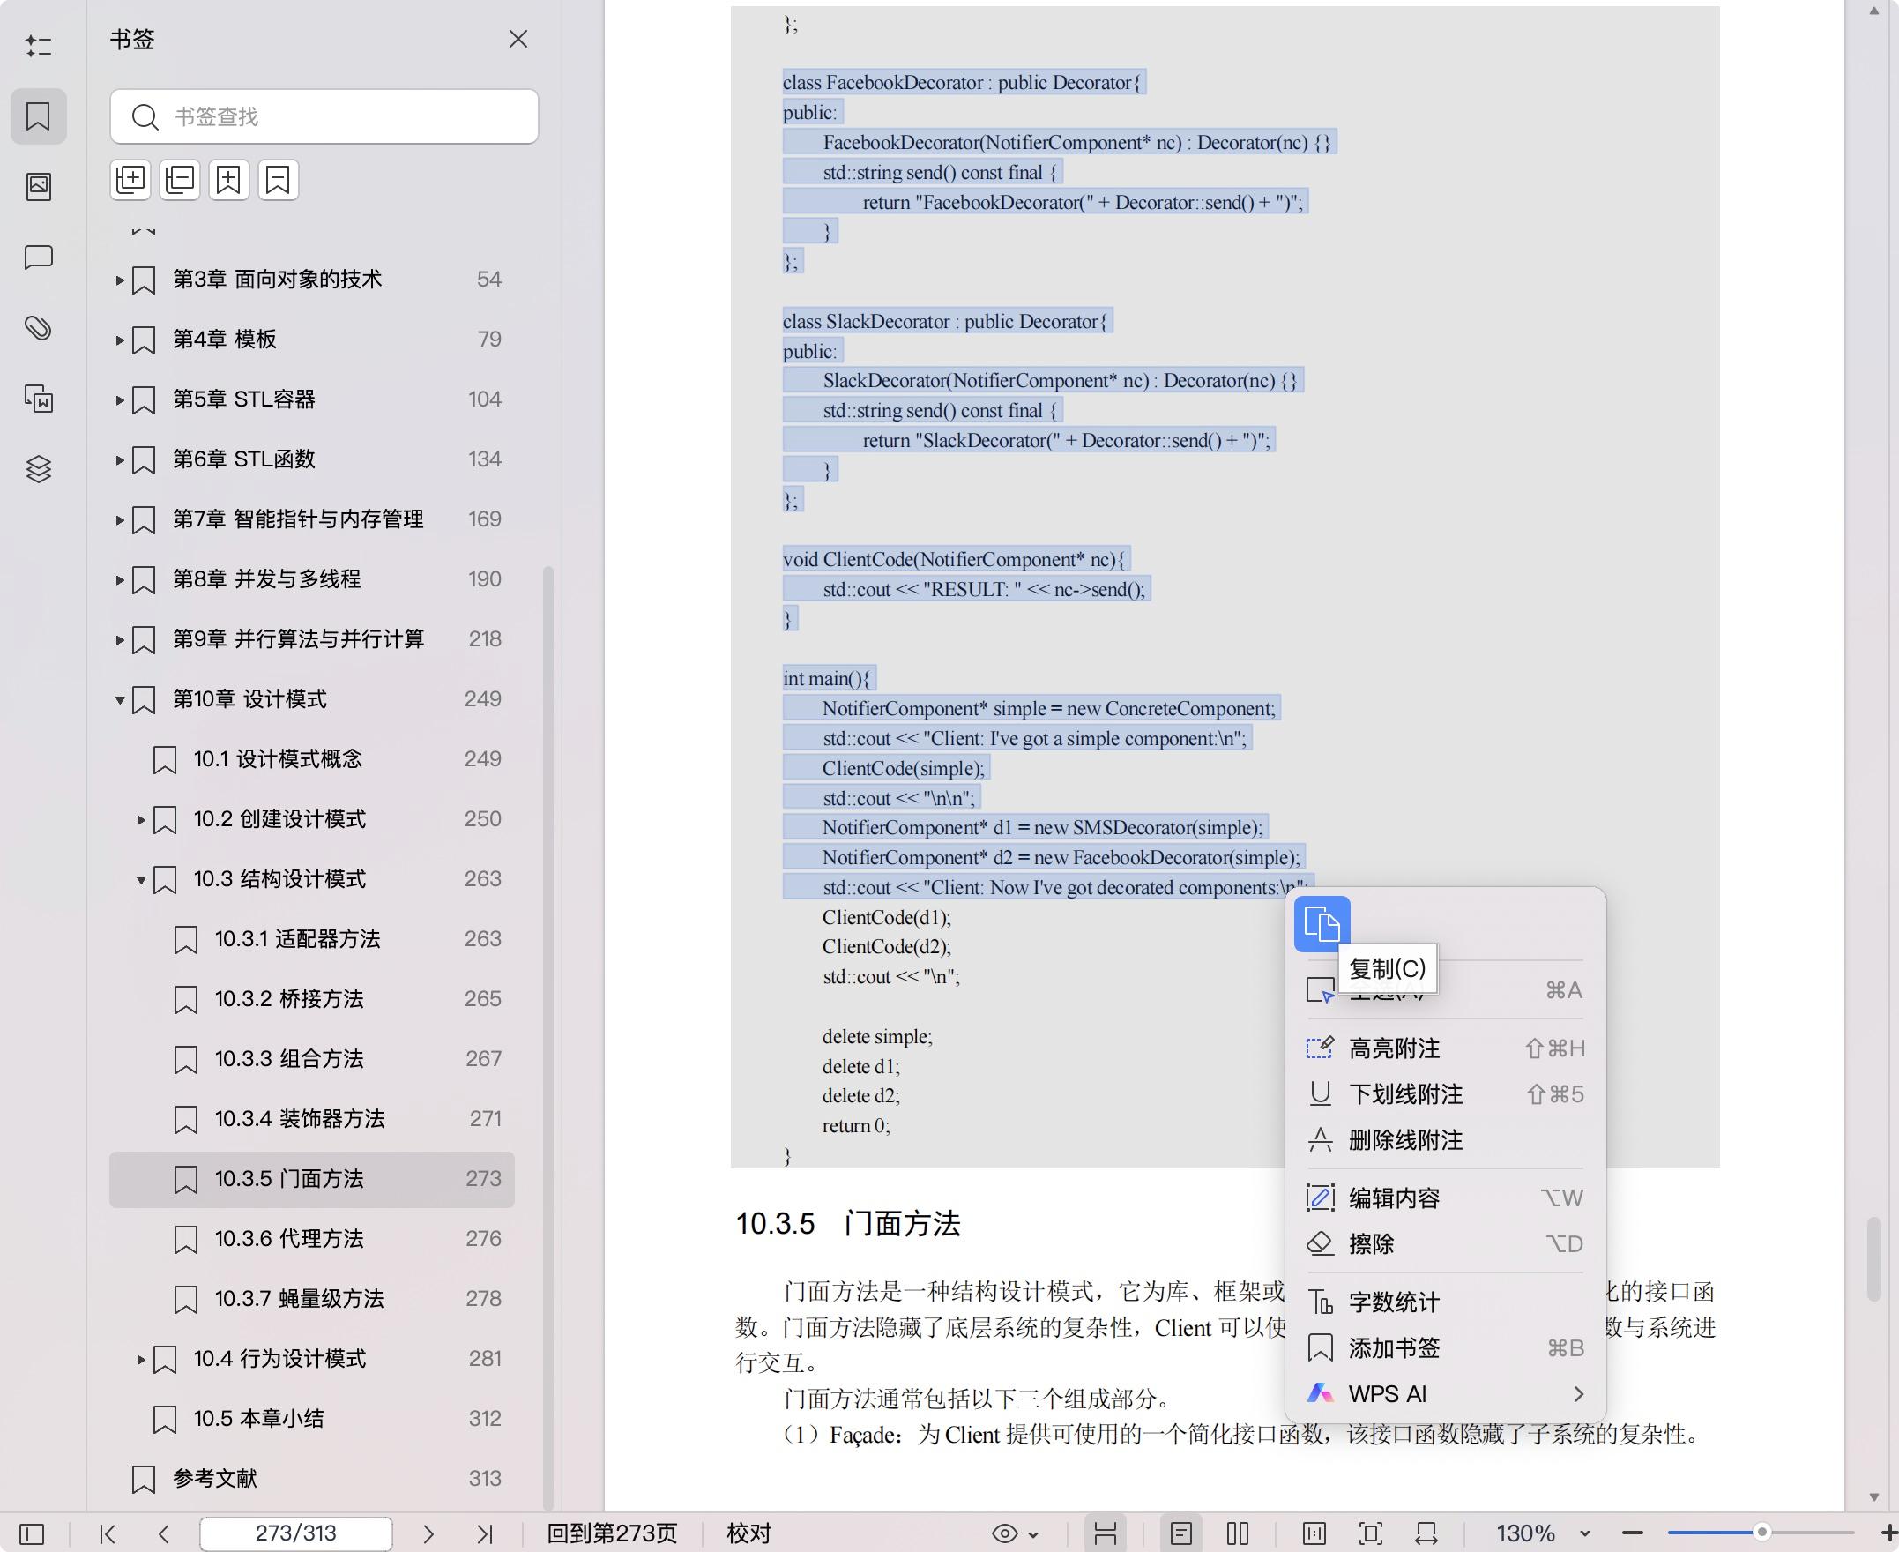The width and height of the screenshot is (1899, 1552).
Task: Open the comments panel icon in sidebar
Action: 39,257
